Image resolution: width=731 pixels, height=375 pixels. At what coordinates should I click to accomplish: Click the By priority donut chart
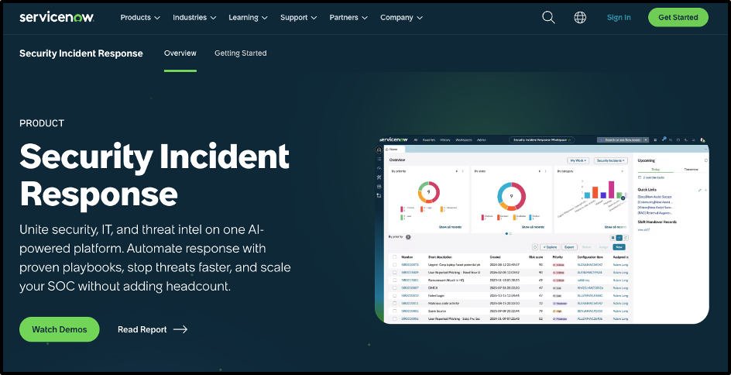(428, 192)
